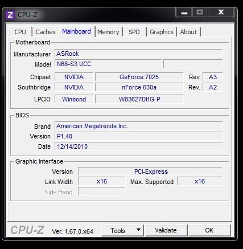This screenshot has width=243, height=249.
Task: Click the ASRock manufacturer field
Action: [138, 54]
